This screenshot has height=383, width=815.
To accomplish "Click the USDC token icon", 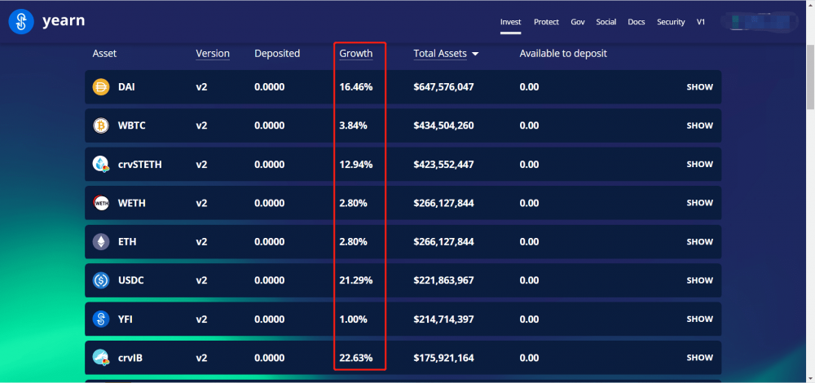I will [x=101, y=280].
